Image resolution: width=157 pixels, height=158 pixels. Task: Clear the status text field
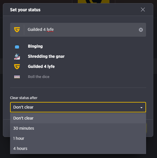point(141,30)
